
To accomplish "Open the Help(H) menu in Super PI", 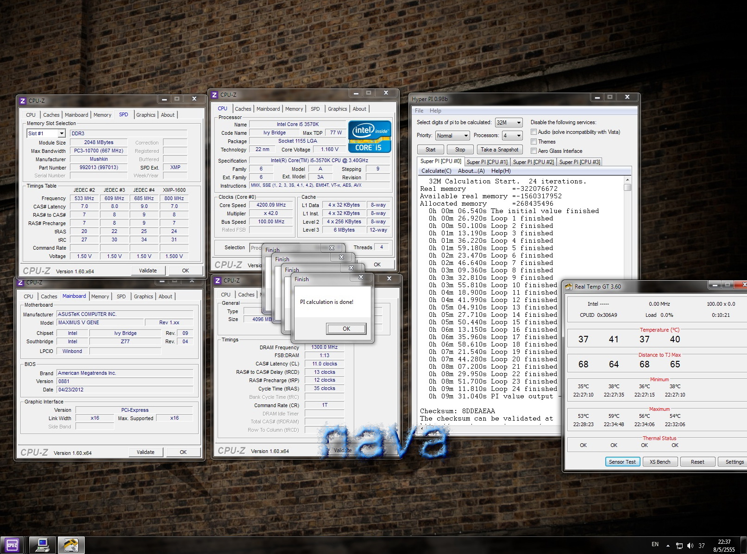I will [x=501, y=171].
